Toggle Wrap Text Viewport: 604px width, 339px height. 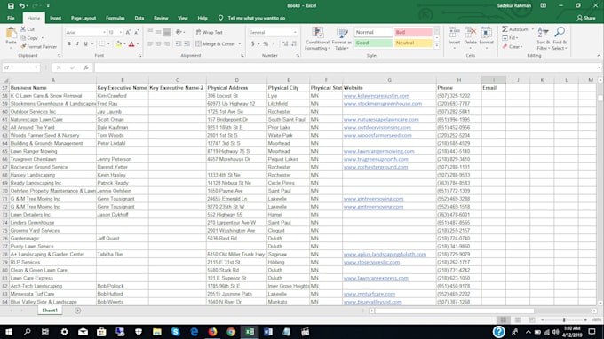(x=209, y=32)
